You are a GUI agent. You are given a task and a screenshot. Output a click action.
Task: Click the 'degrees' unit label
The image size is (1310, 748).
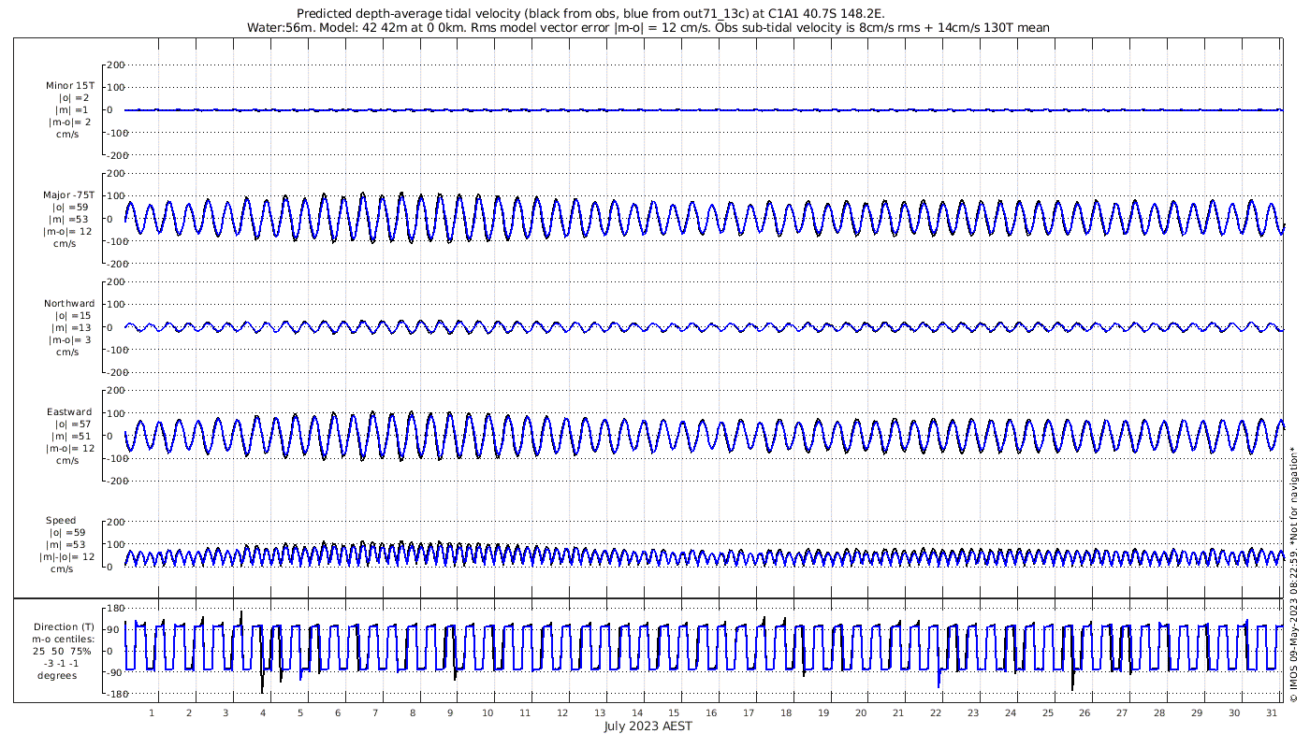[x=57, y=676]
